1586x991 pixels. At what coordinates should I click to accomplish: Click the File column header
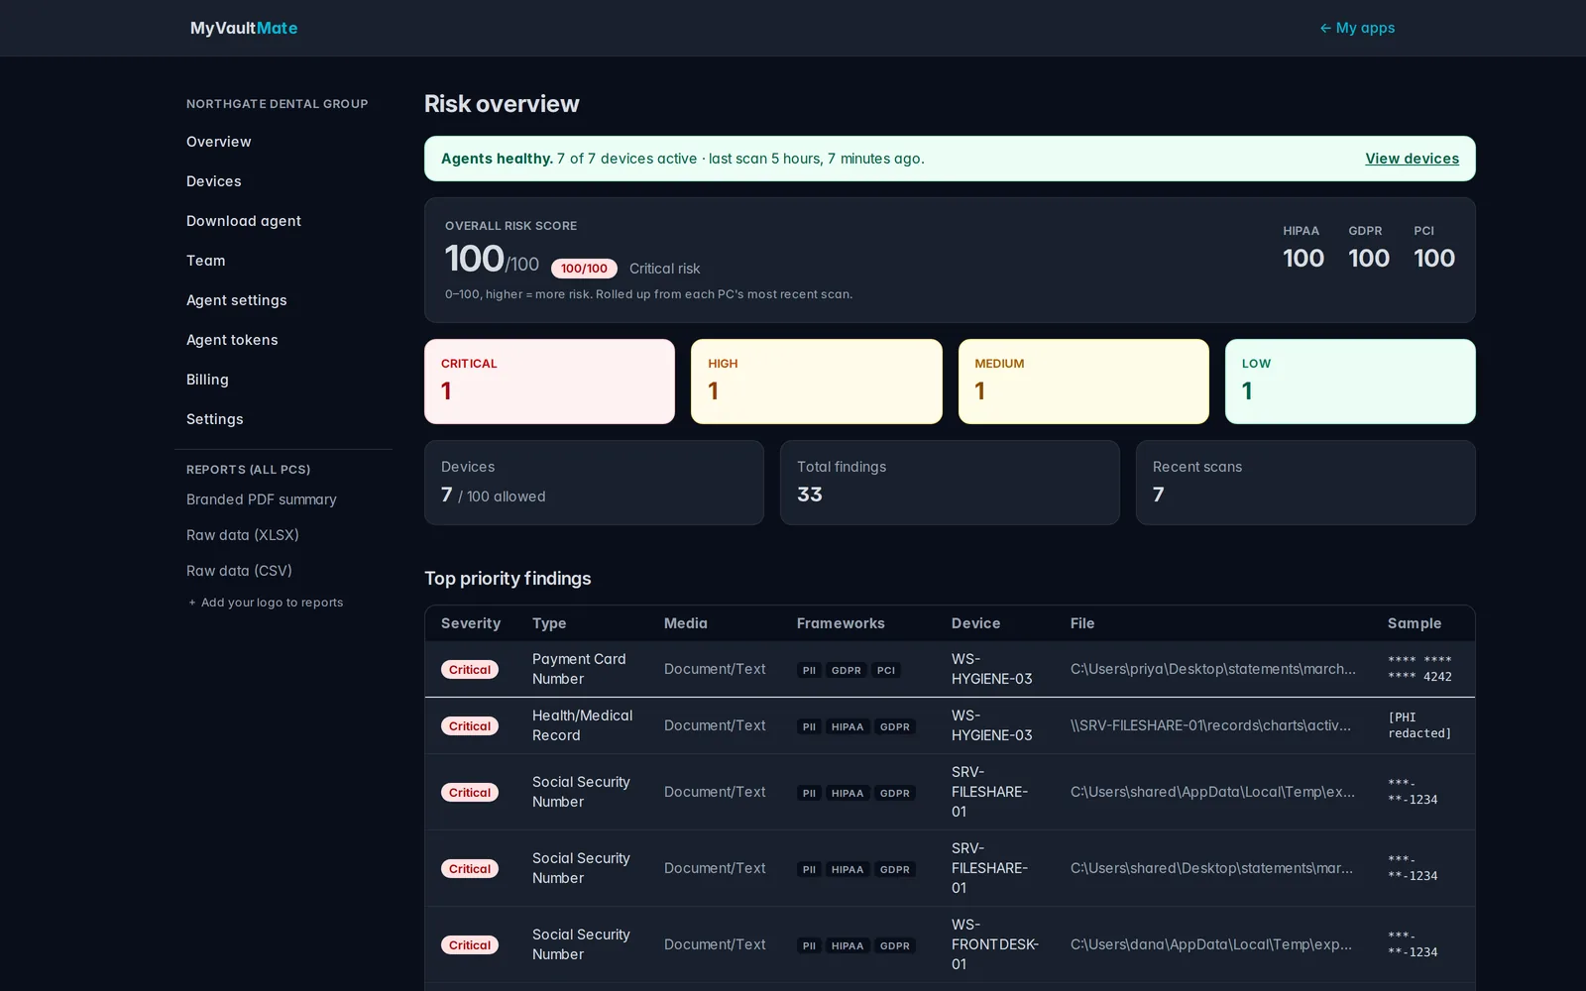click(1082, 623)
